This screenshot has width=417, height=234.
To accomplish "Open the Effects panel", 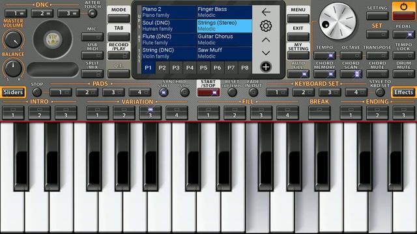I will [x=404, y=92].
